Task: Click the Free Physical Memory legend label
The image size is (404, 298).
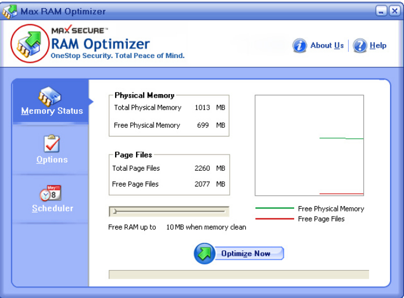Action: pos(331,209)
